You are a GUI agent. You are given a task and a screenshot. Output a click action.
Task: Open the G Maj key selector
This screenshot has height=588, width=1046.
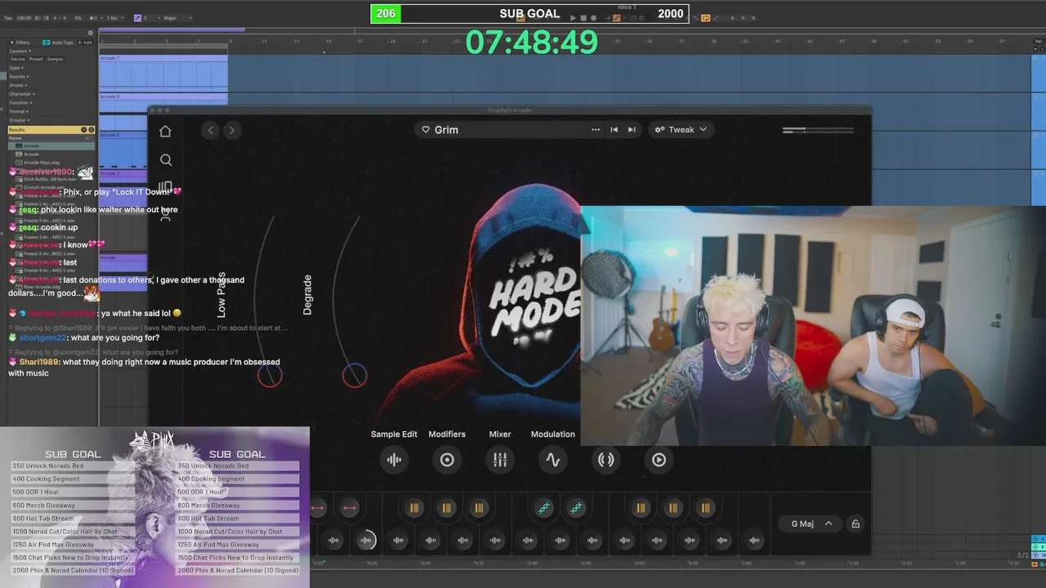pyautogui.click(x=811, y=523)
